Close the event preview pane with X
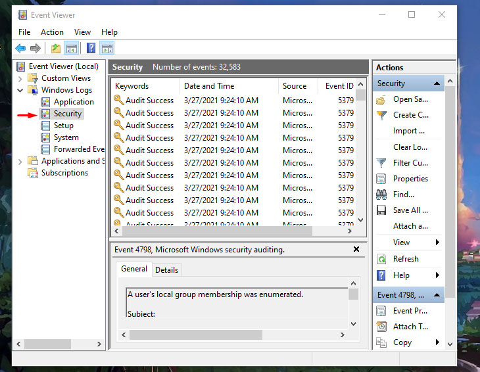480x372 pixels. pyautogui.click(x=356, y=250)
